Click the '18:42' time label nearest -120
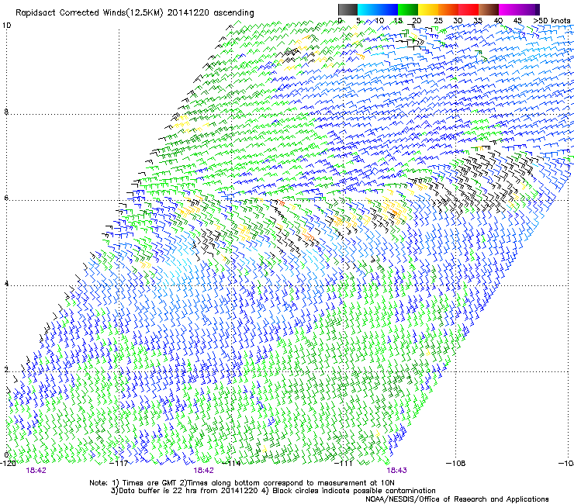This screenshot has width=574, height=504. point(36,471)
